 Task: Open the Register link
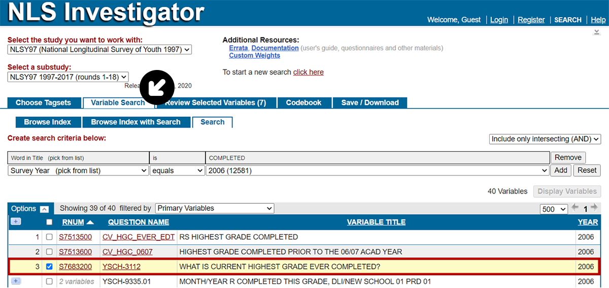531,20
